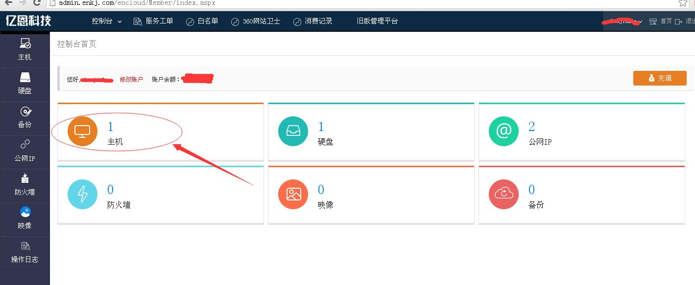Open 公网IP in the left sidebar
Image resolution: width=695 pixels, height=285 pixels.
pos(24,151)
